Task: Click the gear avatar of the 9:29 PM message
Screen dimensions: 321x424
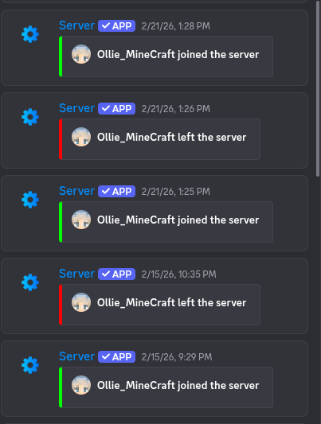Action: (30, 365)
